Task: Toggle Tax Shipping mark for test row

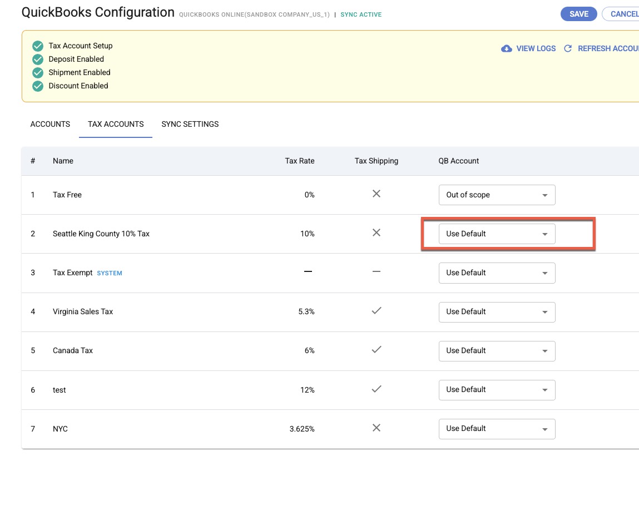Action: pyautogui.click(x=377, y=389)
